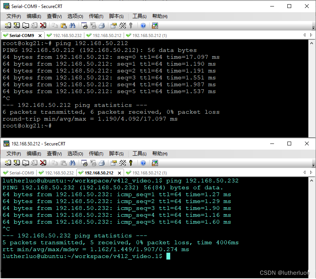Expand toolbar overflow chevron in Serial-COM9 window
Image resolution: width=316 pixels, height=279 pixels.
click(x=313, y=27)
